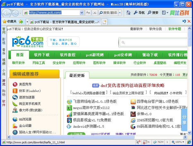Close the pc6下载站 tab
The width and height of the screenshot is (193, 146).
[98, 22]
